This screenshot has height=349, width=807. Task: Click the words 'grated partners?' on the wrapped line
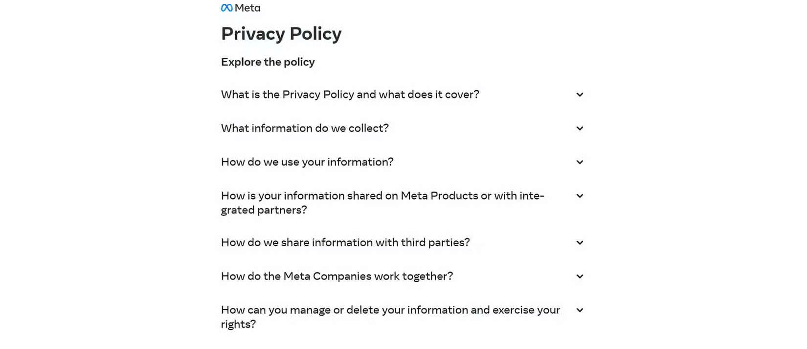pos(264,210)
